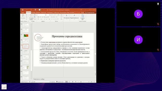162x91 pixels.
Task: Click thumbnail panel scroll-down arrow
Action: [31, 80]
